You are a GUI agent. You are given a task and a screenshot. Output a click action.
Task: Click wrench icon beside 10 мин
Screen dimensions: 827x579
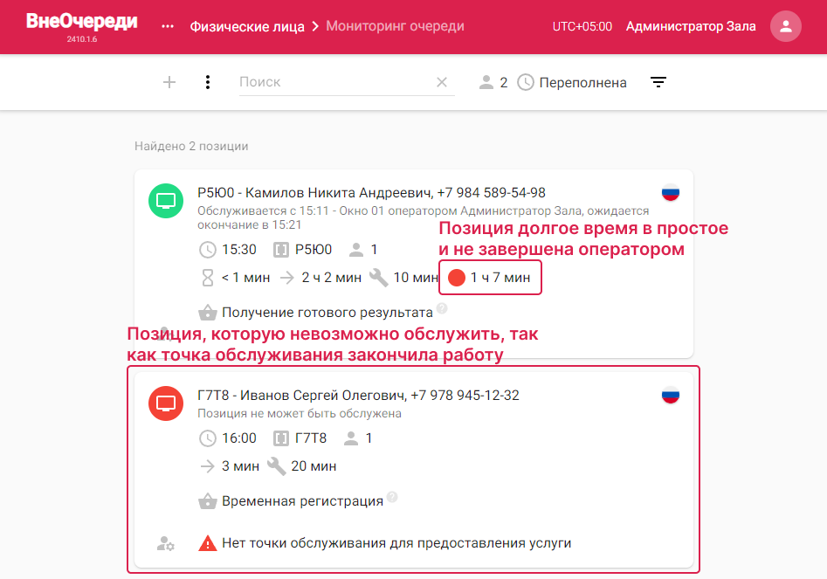(x=379, y=278)
